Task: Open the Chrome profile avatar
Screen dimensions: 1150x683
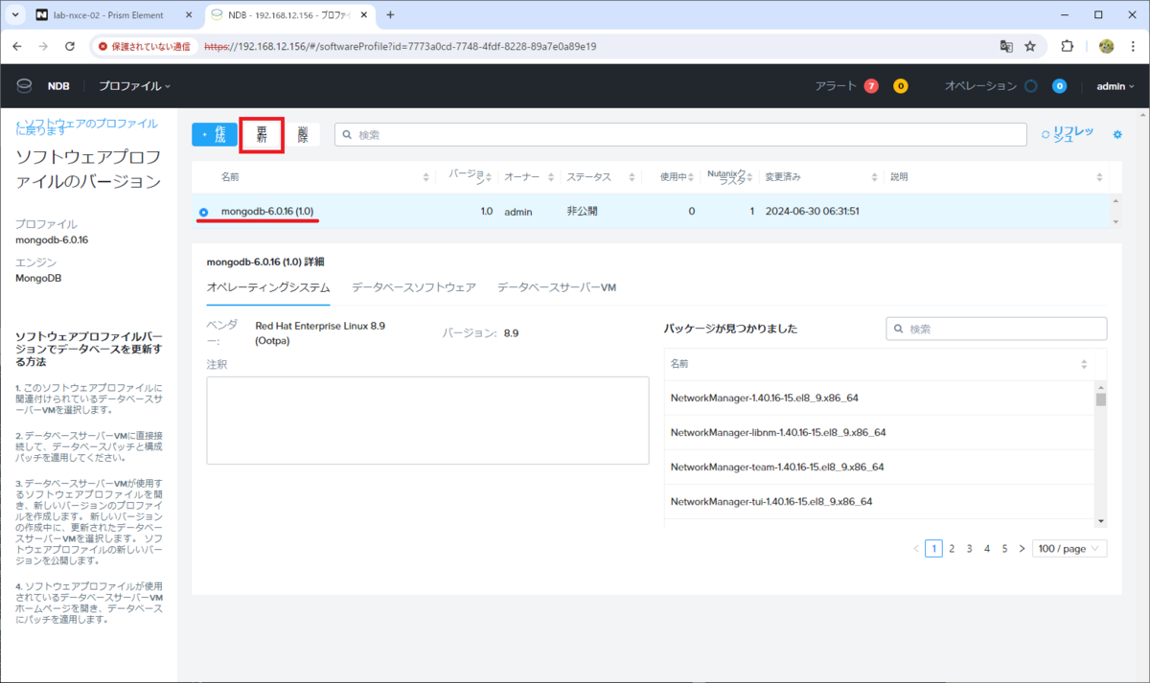Action: click(1106, 46)
